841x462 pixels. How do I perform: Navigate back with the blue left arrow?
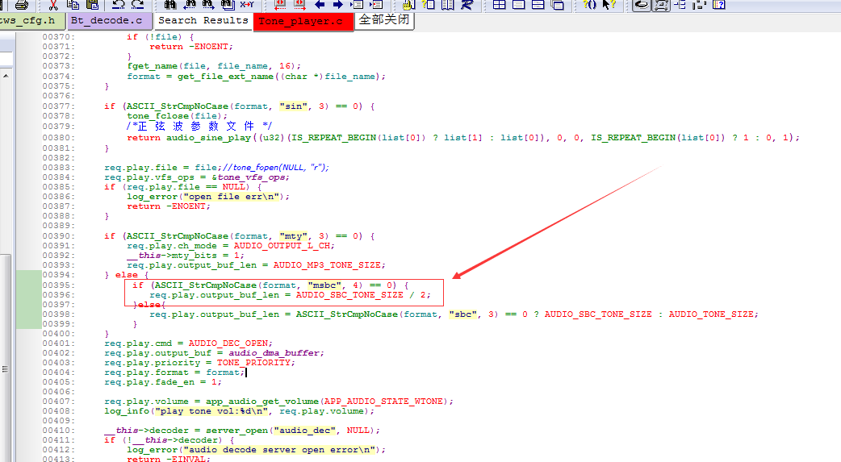click(x=320, y=5)
